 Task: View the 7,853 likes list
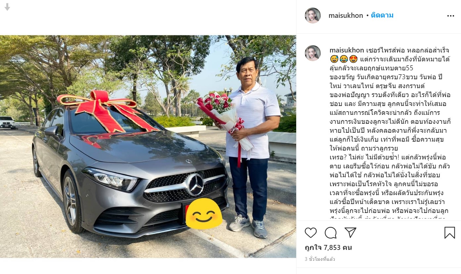point(328,248)
